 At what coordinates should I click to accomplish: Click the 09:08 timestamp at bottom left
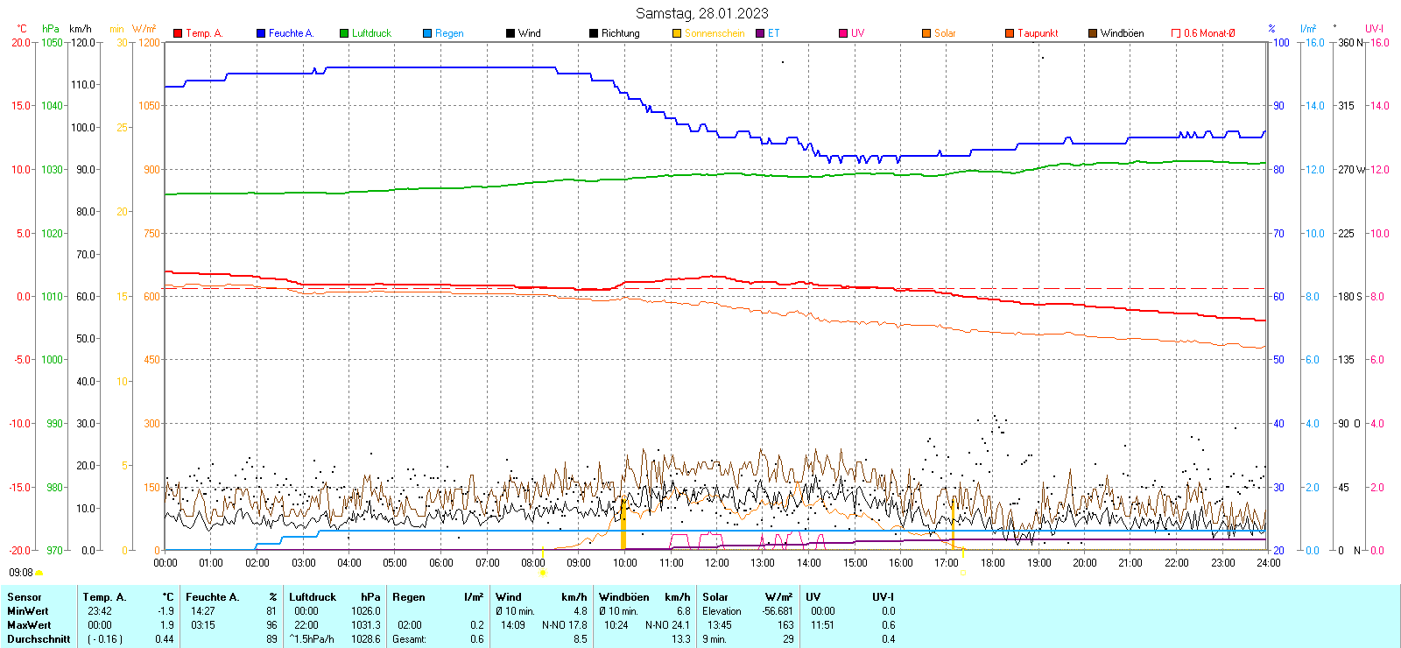[x=21, y=573]
